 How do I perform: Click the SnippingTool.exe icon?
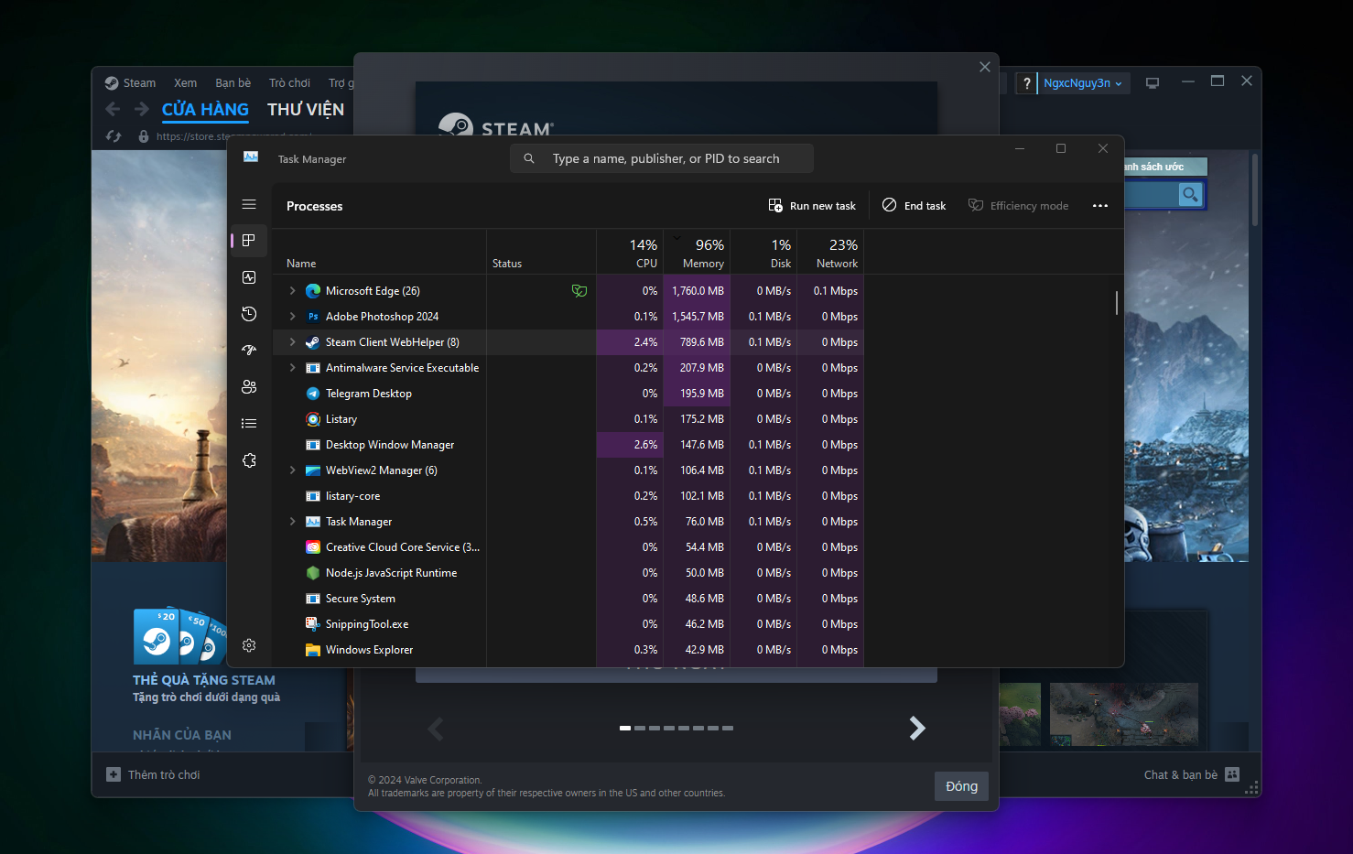(313, 624)
